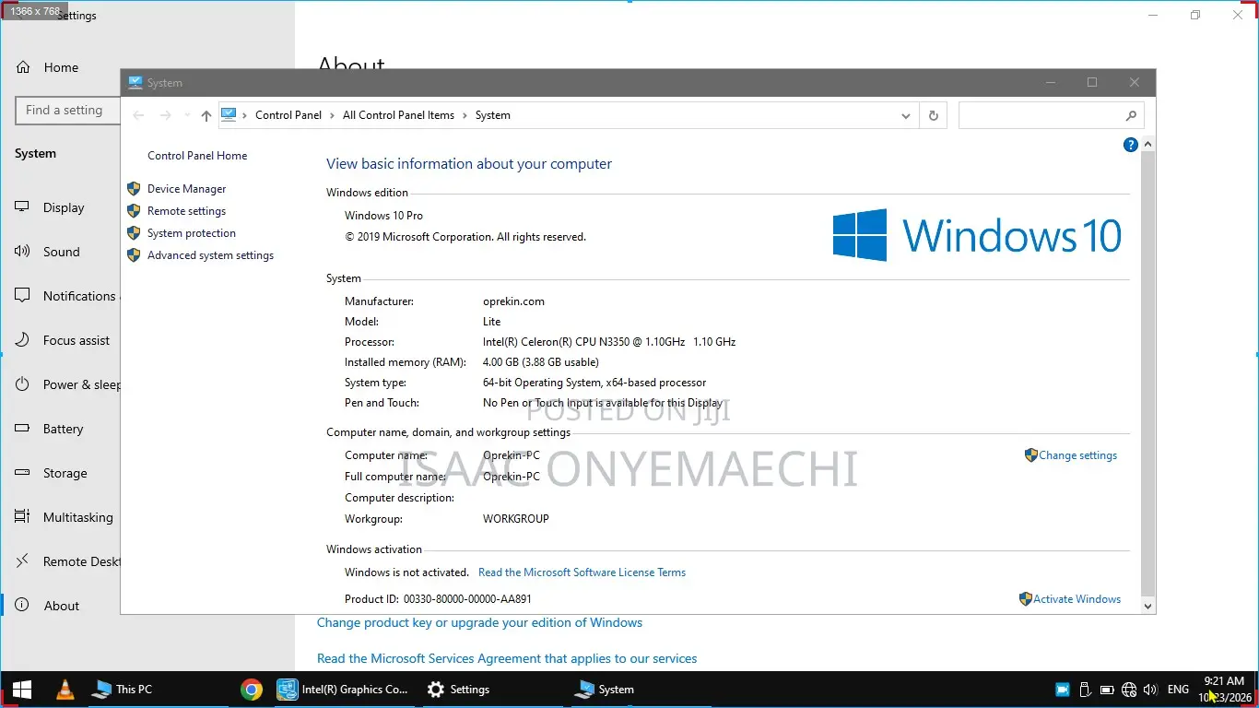The width and height of the screenshot is (1259, 708).
Task: Click the volume speaker tray icon
Action: pos(1150,690)
